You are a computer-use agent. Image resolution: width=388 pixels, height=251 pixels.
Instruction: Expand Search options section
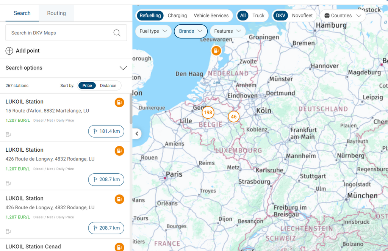[66, 68]
